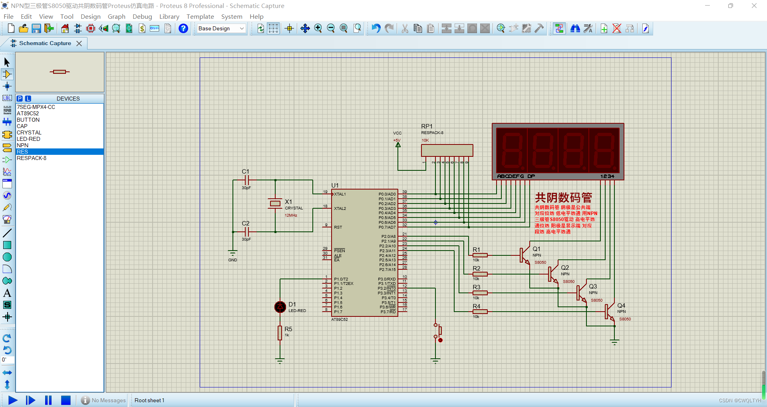Select the Terminals Mode tool
Image resolution: width=767 pixels, height=407 pixels.
pyautogui.click(x=7, y=148)
